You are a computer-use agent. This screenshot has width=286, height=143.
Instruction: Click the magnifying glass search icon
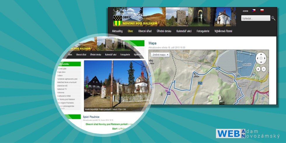(273, 18)
